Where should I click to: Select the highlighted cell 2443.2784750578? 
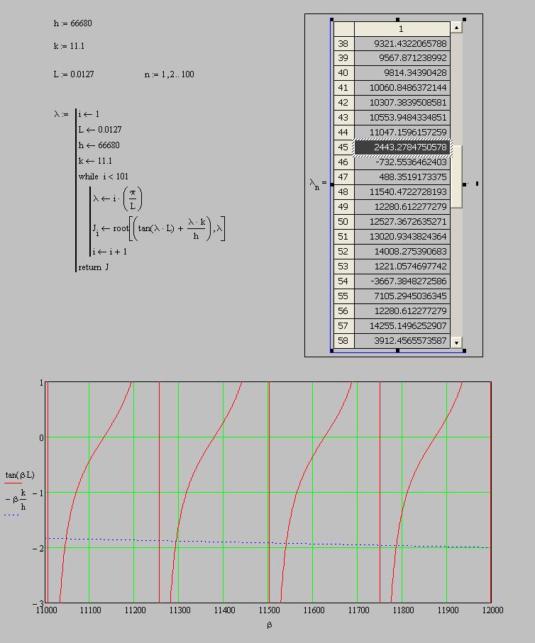click(x=402, y=147)
